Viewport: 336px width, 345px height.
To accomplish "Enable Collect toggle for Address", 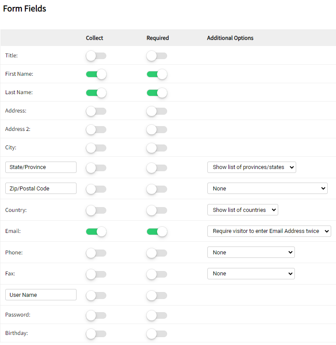I will pos(96,111).
